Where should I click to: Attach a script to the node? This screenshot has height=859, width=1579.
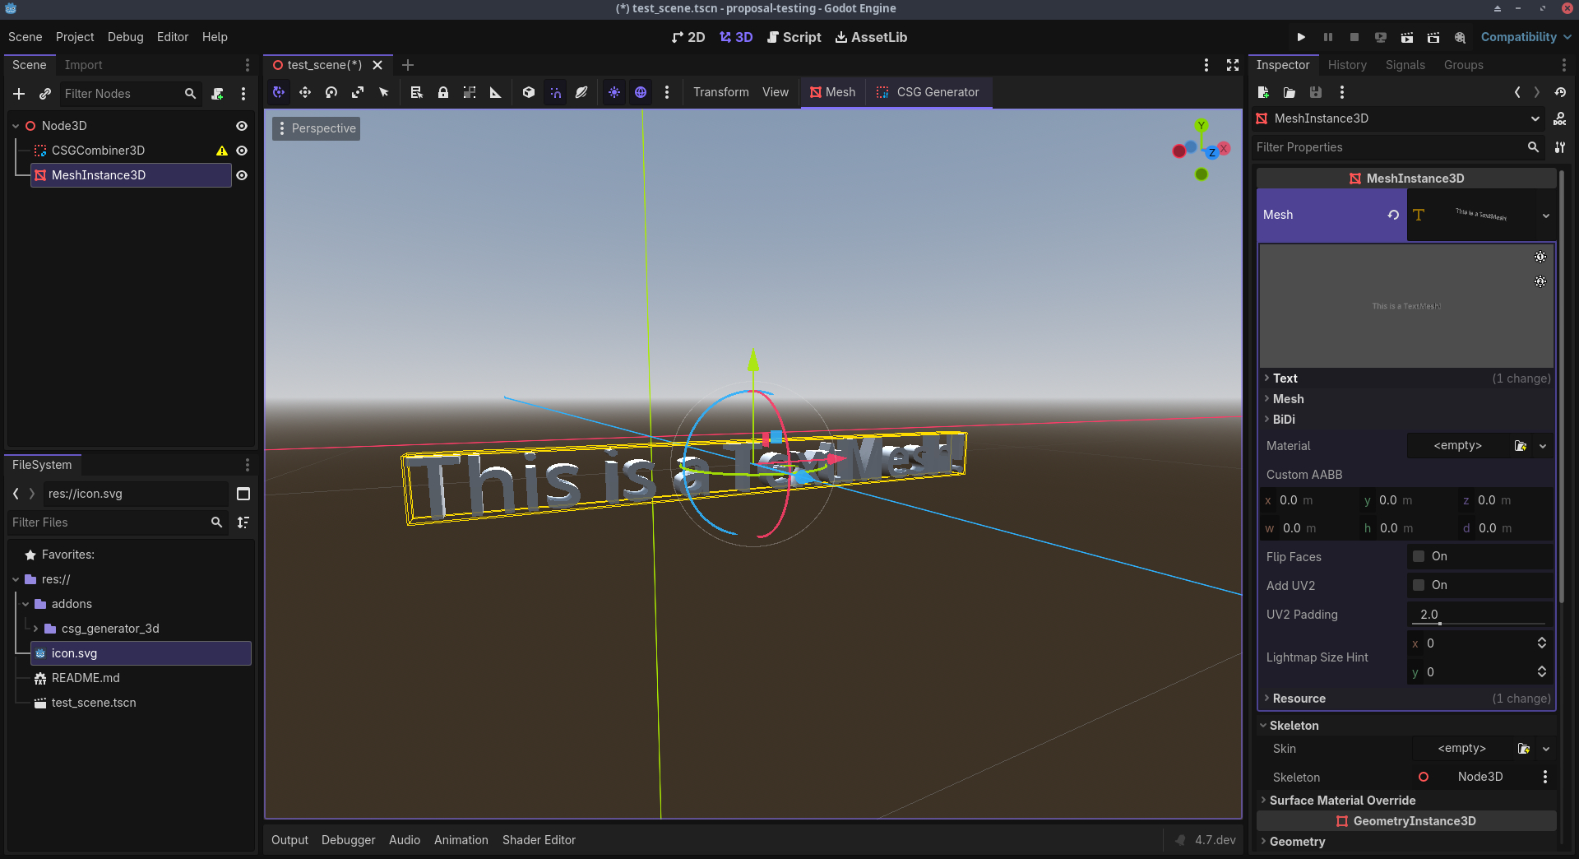coord(217,94)
